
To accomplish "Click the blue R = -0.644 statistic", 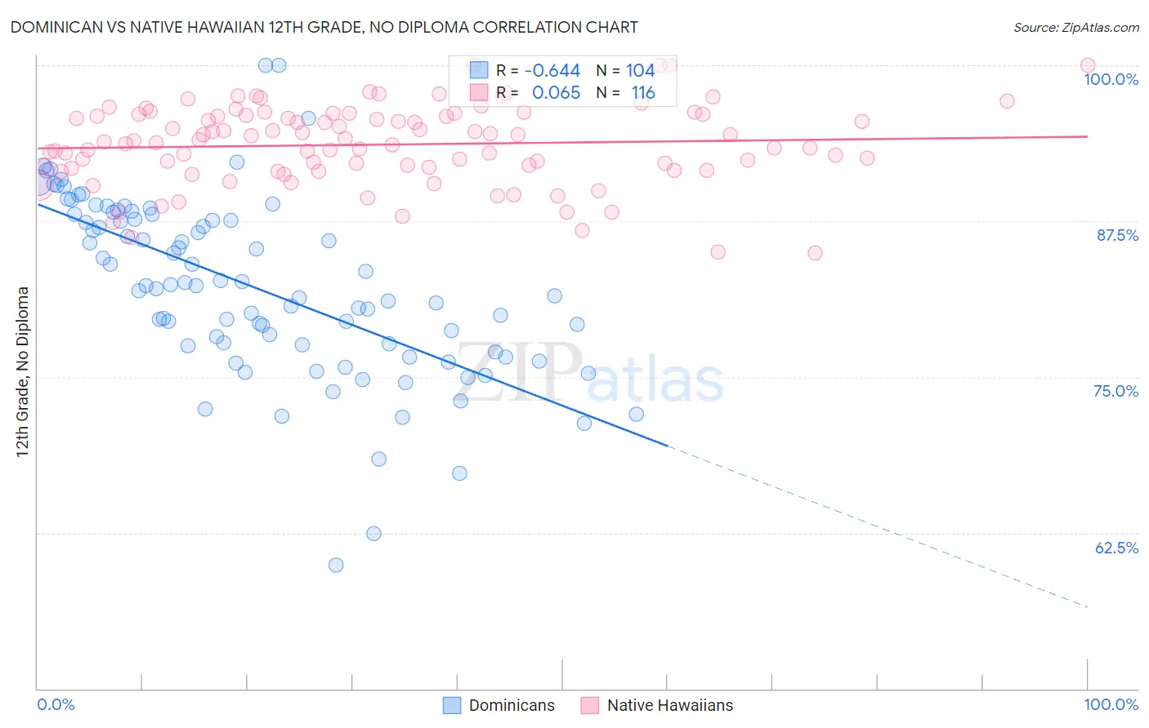I will pyautogui.click(x=538, y=70).
